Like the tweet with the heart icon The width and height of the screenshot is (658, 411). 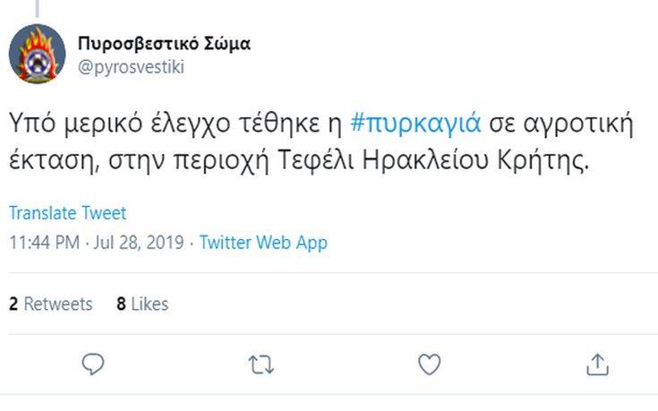point(430,364)
